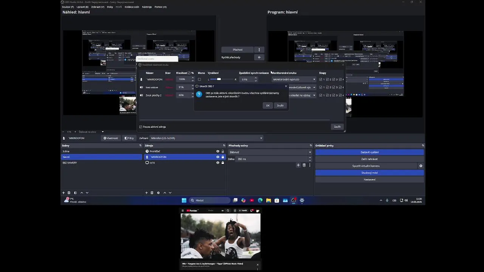Add a quick transition with plus icon
This screenshot has height=272, width=484.
click(259, 57)
